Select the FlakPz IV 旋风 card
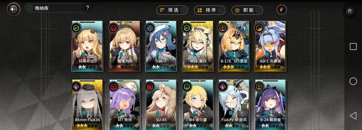362x130 pixels. [234, 105]
